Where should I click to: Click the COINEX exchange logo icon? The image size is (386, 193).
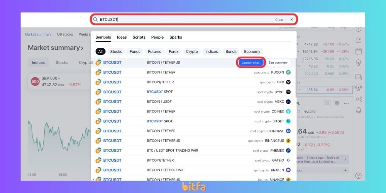288,112
